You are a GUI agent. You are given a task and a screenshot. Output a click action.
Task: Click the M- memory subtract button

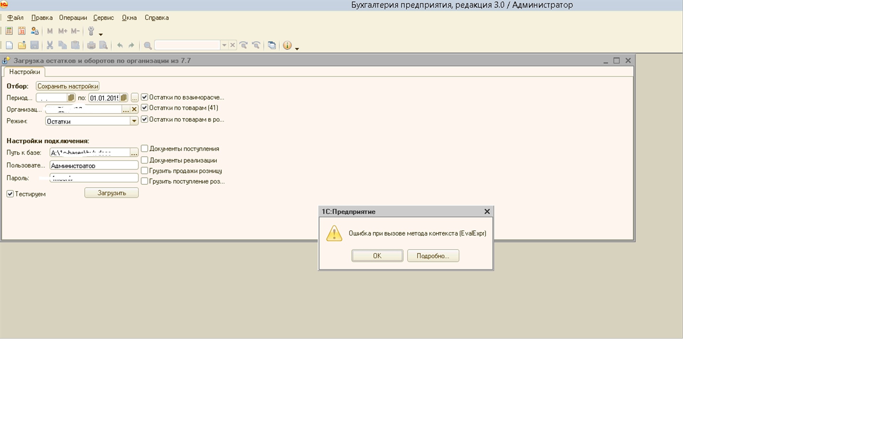point(75,31)
